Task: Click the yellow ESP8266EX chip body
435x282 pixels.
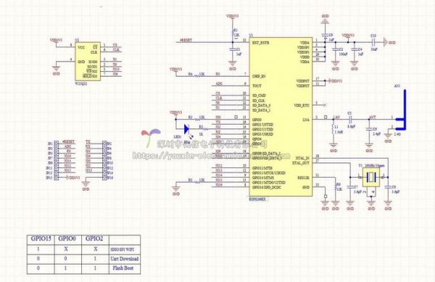Action: coord(281,117)
